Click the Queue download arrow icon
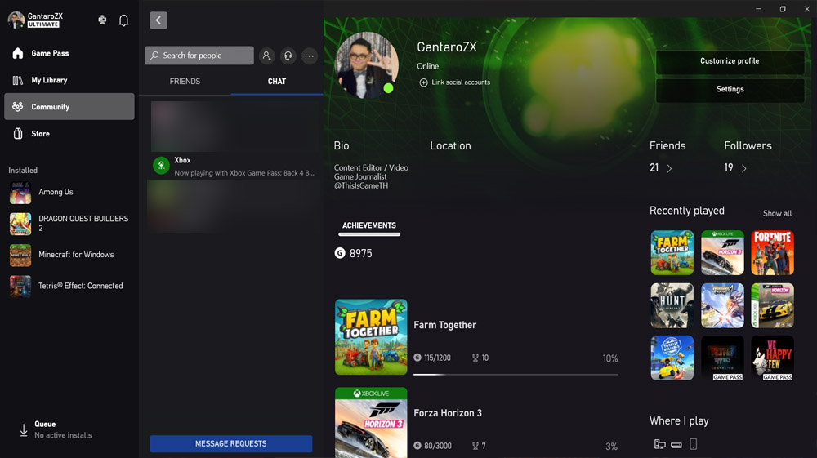The width and height of the screenshot is (817, 458). (x=24, y=430)
